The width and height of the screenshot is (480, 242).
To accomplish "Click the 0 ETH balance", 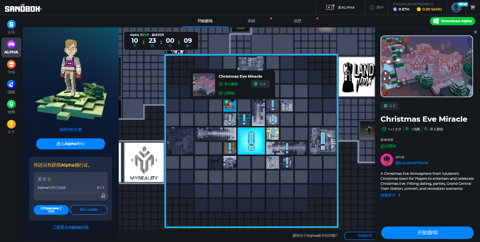I will pos(401,9).
